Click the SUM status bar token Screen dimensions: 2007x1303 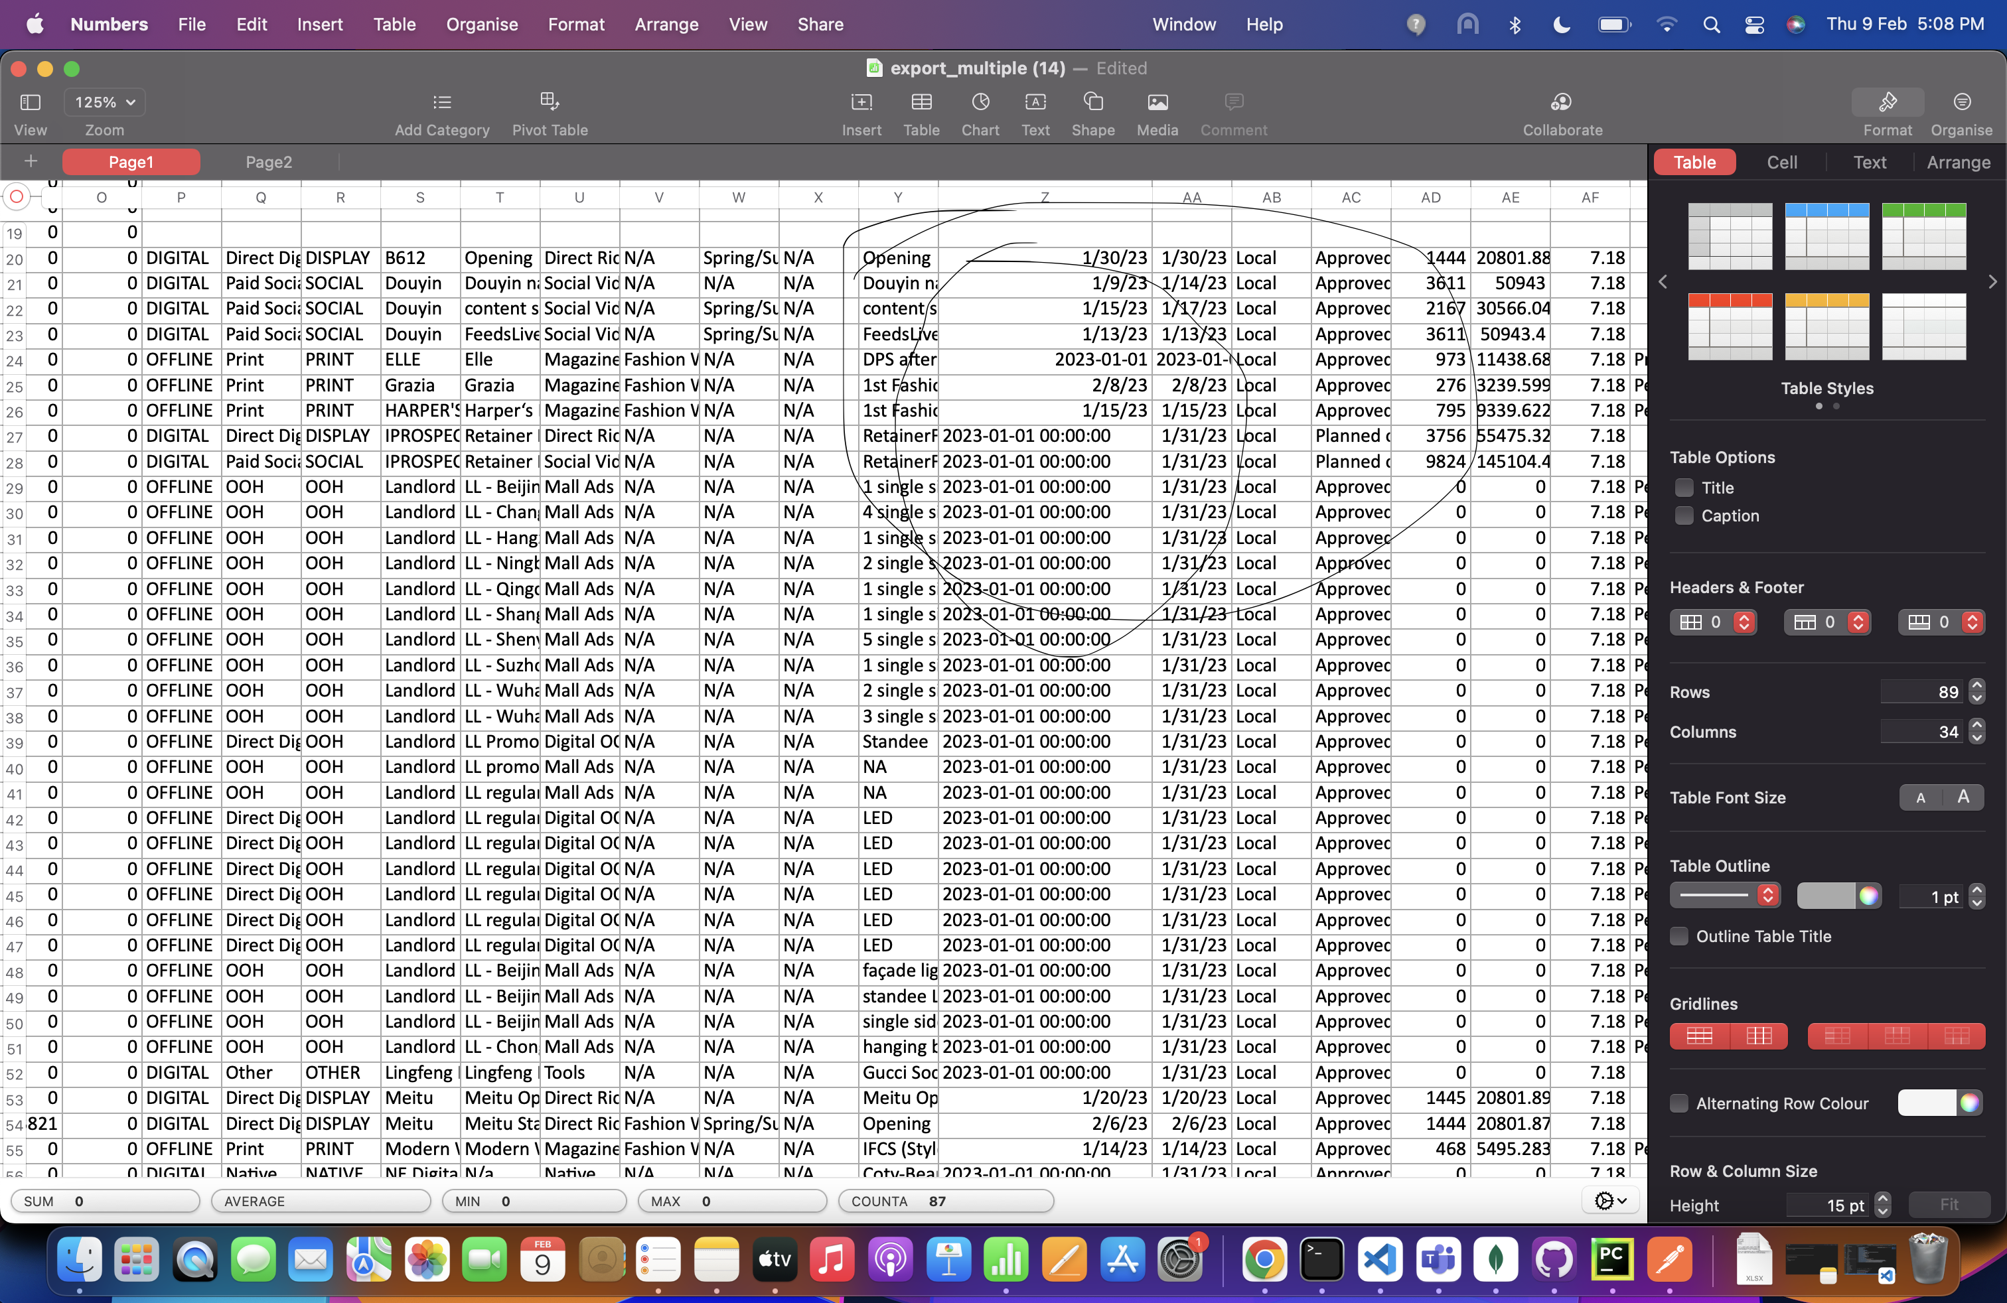point(105,1201)
